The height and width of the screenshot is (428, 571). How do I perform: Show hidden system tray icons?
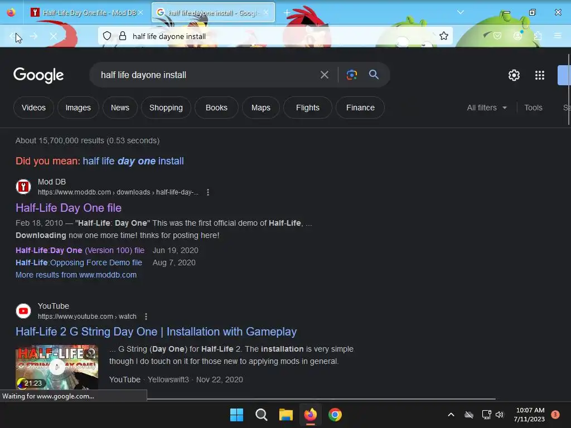click(451, 415)
